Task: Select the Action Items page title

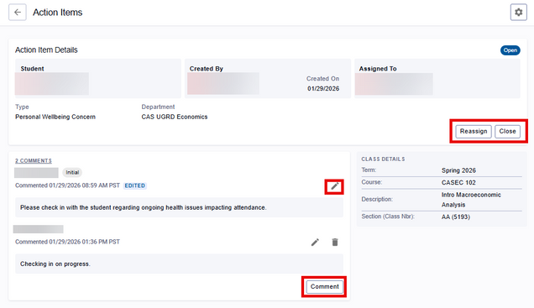Action: point(58,13)
